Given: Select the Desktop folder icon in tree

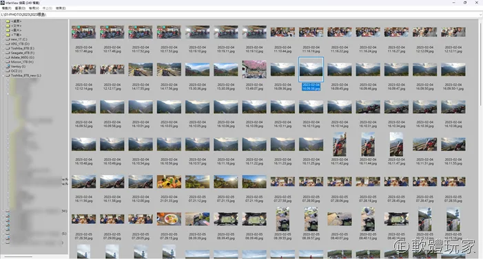Looking at the screenshot, I should tap(8, 21).
